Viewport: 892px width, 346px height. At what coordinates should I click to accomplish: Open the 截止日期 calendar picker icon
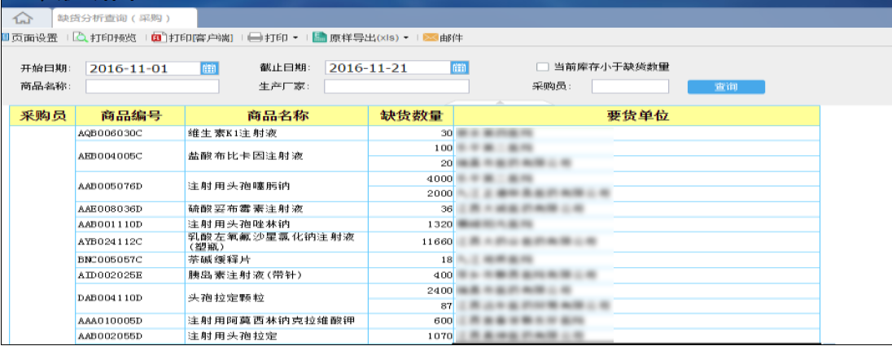click(460, 68)
